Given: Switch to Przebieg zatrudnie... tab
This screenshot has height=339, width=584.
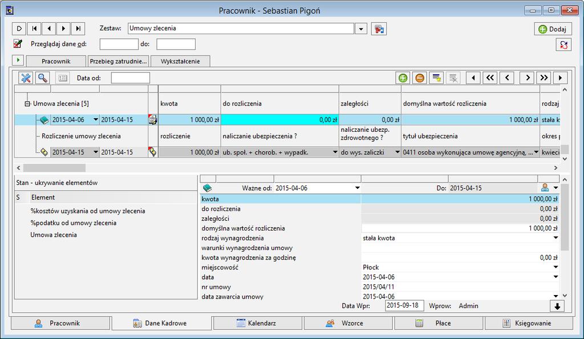Looking at the screenshot, I should coord(119,61).
